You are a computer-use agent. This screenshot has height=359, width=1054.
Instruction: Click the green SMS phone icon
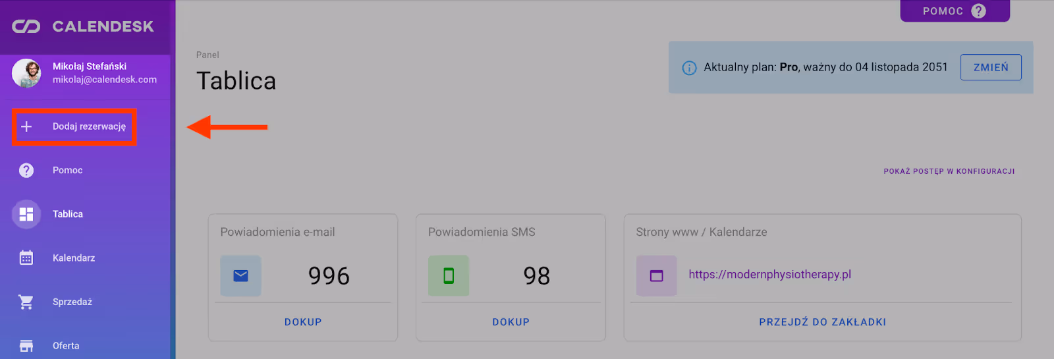(x=449, y=275)
